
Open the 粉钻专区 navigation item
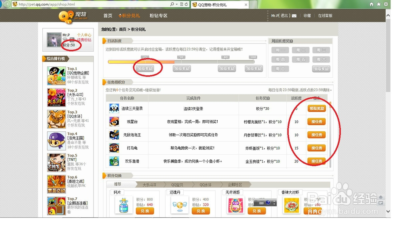pyautogui.click(x=158, y=16)
